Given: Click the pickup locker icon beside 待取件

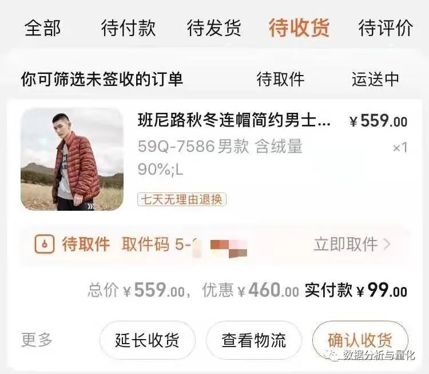Looking at the screenshot, I should click(44, 244).
